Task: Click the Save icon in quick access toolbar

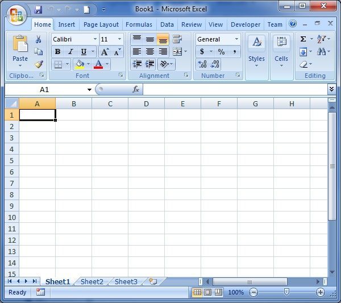Action: point(38,10)
